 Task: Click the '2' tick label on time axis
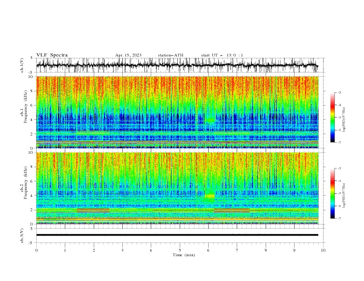coord(94,250)
